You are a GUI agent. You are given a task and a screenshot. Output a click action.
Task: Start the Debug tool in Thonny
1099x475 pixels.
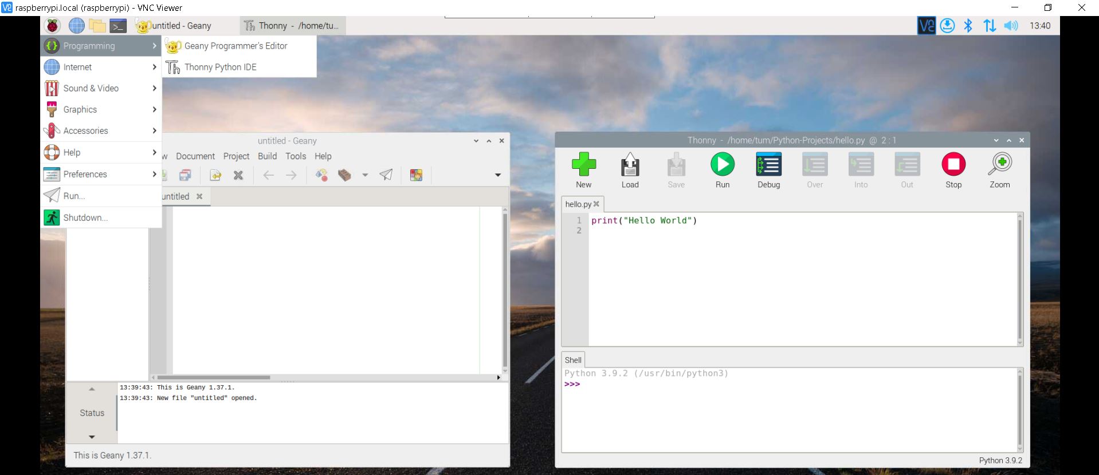[768, 165]
